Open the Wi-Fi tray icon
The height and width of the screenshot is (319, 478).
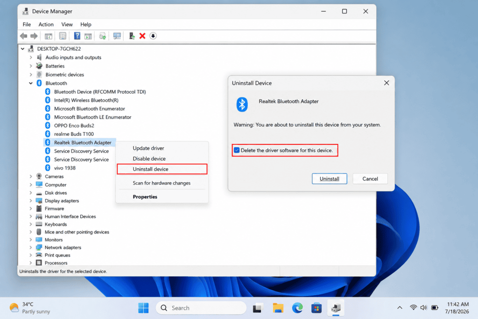coord(414,308)
